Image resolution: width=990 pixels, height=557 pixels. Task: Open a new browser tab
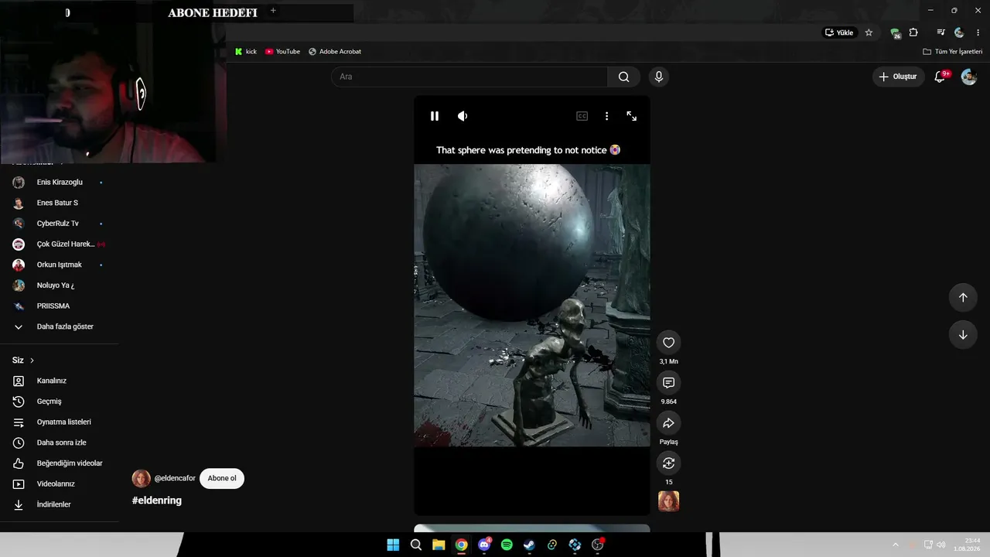click(273, 11)
